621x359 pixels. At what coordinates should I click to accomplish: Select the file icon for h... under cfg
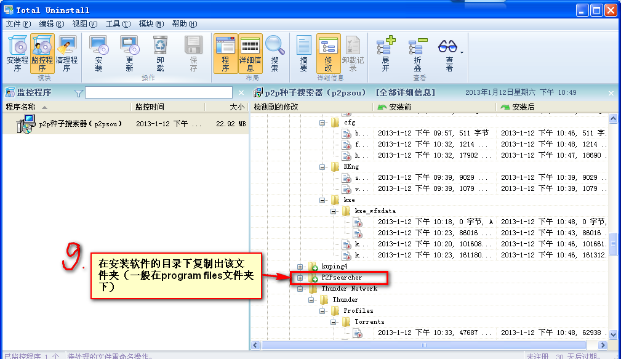347,156
